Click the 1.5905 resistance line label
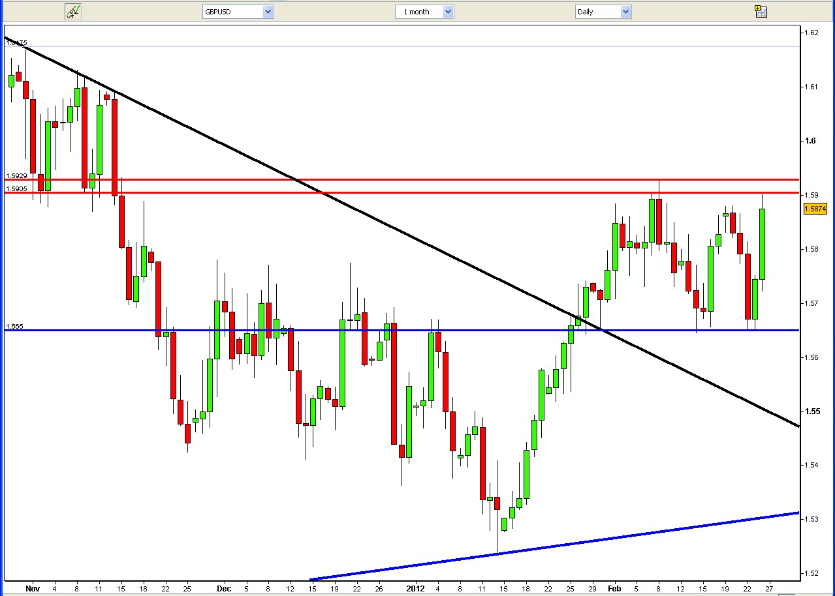This screenshot has width=835, height=596. (x=16, y=189)
